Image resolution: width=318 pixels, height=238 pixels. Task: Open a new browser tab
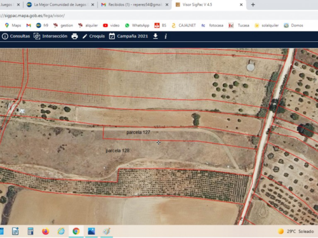click(x=253, y=5)
